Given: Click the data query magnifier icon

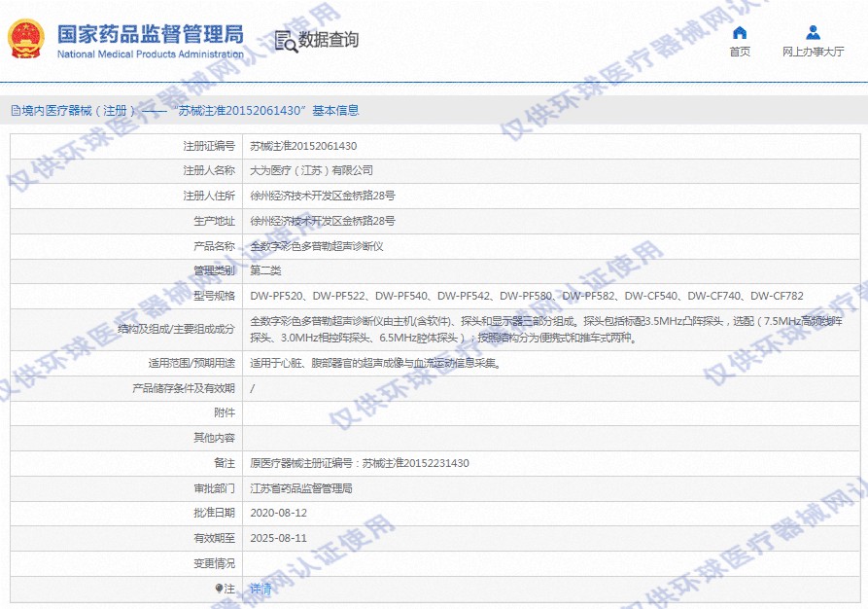Looking at the screenshot, I should (x=286, y=41).
